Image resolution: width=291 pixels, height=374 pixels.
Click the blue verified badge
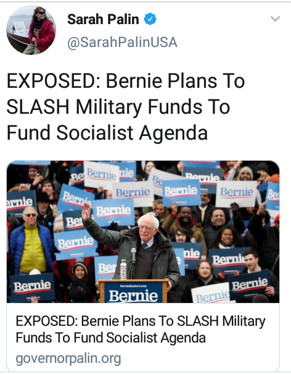point(150,19)
